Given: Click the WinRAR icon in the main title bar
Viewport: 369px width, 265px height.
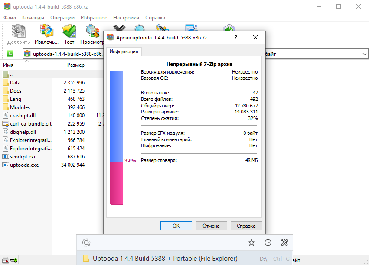Looking at the screenshot, I should click(7, 6).
